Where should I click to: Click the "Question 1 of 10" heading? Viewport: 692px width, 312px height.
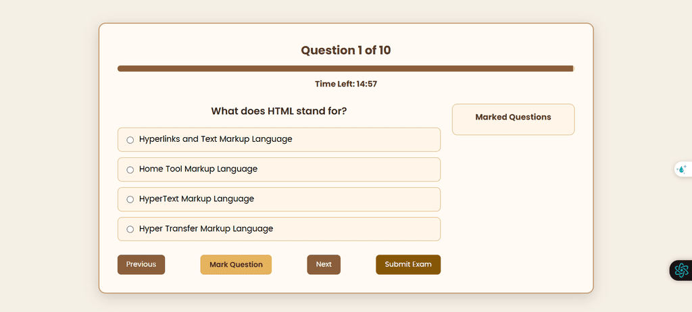(x=346, y=51)
